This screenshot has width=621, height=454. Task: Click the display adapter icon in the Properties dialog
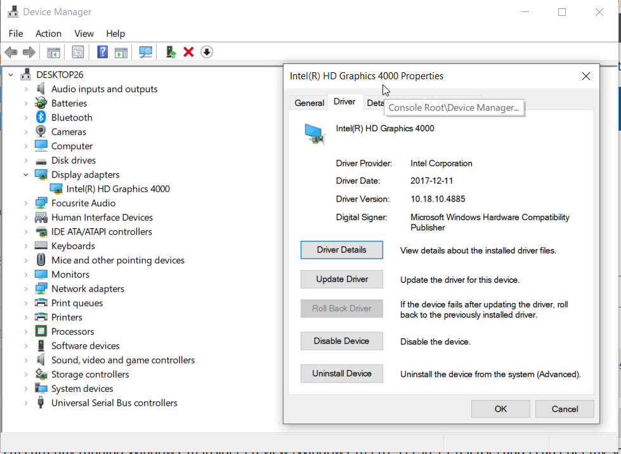pyautogui.click(x=315, y=134)
